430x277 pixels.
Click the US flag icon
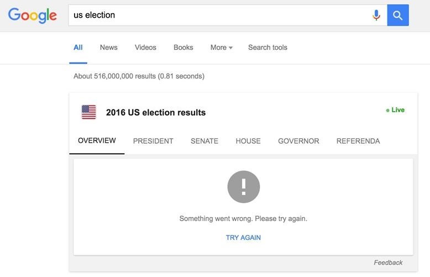click(x=88, y=112)
